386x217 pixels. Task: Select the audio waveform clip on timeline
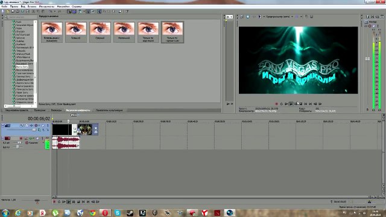(66, 143)
